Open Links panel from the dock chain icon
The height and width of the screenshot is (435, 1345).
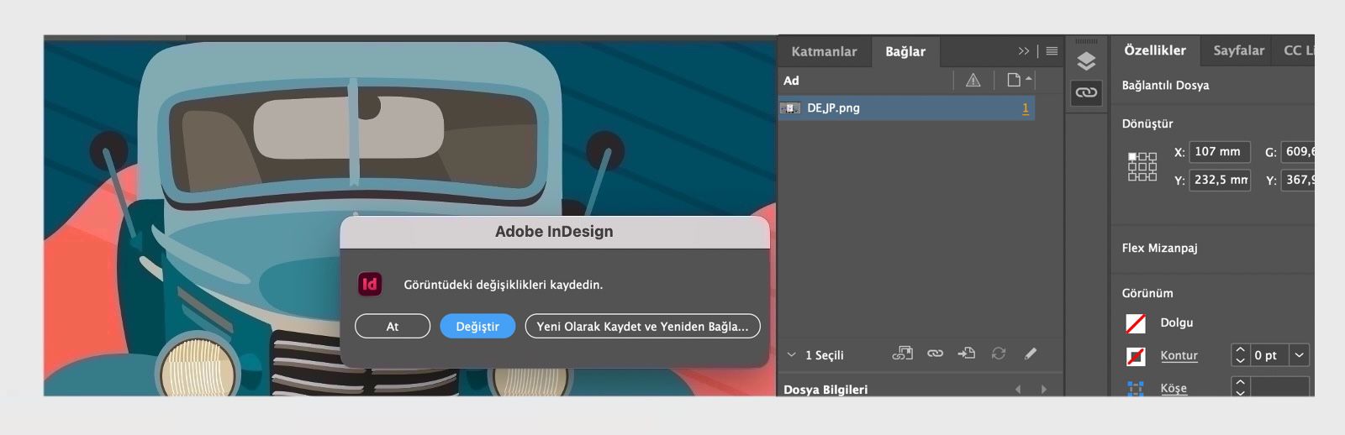[x=1086, y=92]
